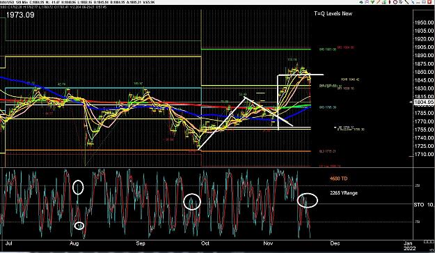Click the 1860.00 price axis label
The width and height of the screenshot is (435, 253).
[x=424, y=72]
